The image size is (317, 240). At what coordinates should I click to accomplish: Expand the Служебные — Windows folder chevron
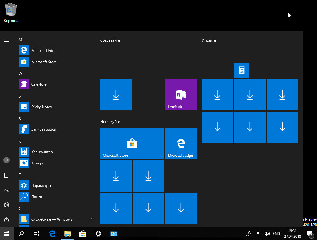coord(91,219)
